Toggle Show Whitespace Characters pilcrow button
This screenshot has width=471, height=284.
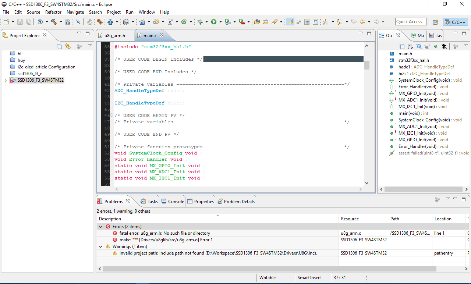(x=315, y=22)
